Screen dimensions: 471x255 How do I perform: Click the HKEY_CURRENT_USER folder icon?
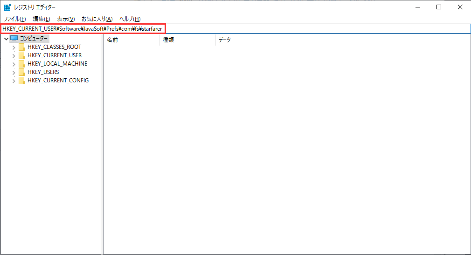coord(21,55)
